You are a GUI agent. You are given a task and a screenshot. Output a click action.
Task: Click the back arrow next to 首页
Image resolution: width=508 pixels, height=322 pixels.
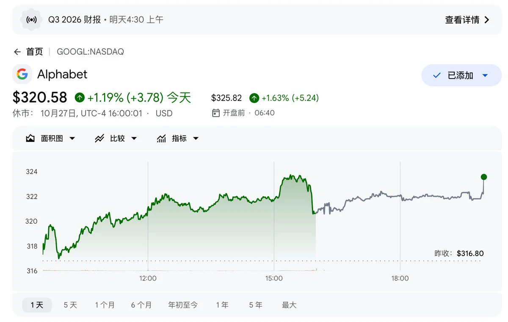pos(17,52)
